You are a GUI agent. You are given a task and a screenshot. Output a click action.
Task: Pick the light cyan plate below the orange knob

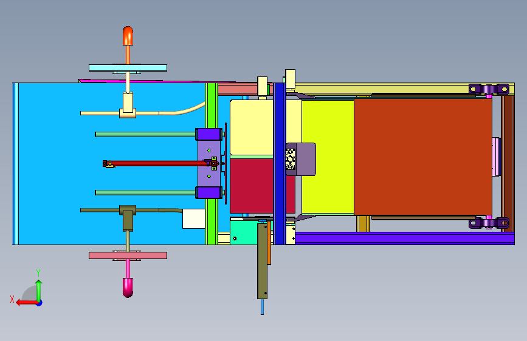tap(128, 68)
